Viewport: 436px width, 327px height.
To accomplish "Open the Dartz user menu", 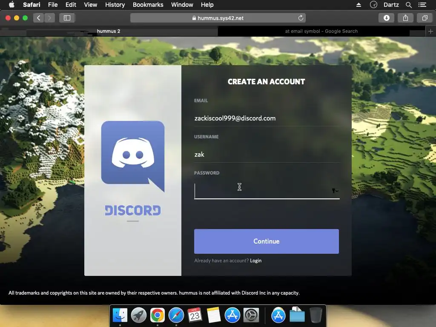I will [391, 5].
